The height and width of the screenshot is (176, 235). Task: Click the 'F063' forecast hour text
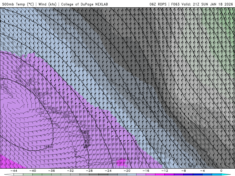175,4
